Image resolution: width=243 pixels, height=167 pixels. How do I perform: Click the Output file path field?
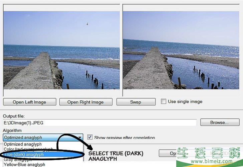tap(100, 123)
